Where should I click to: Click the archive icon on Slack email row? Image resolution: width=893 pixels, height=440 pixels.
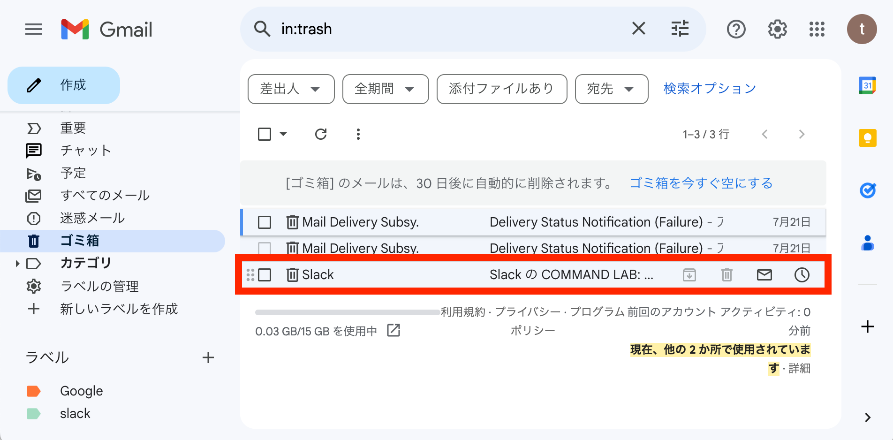pos(689,275)
